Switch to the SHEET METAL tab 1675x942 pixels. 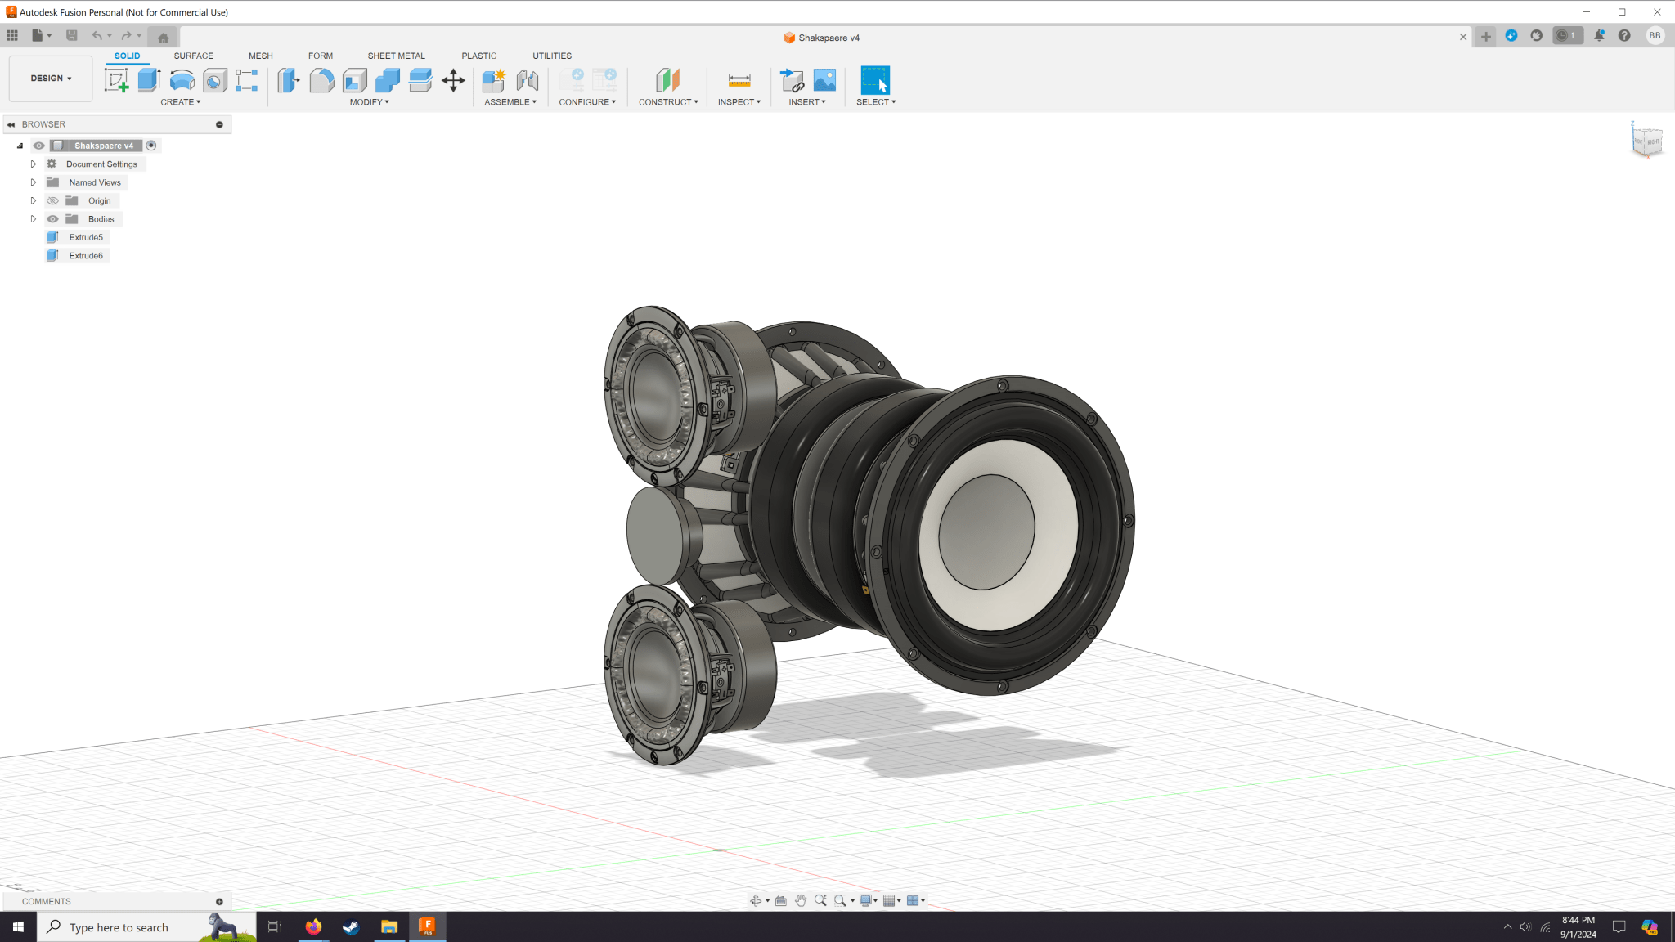click(x=396, y=56)
